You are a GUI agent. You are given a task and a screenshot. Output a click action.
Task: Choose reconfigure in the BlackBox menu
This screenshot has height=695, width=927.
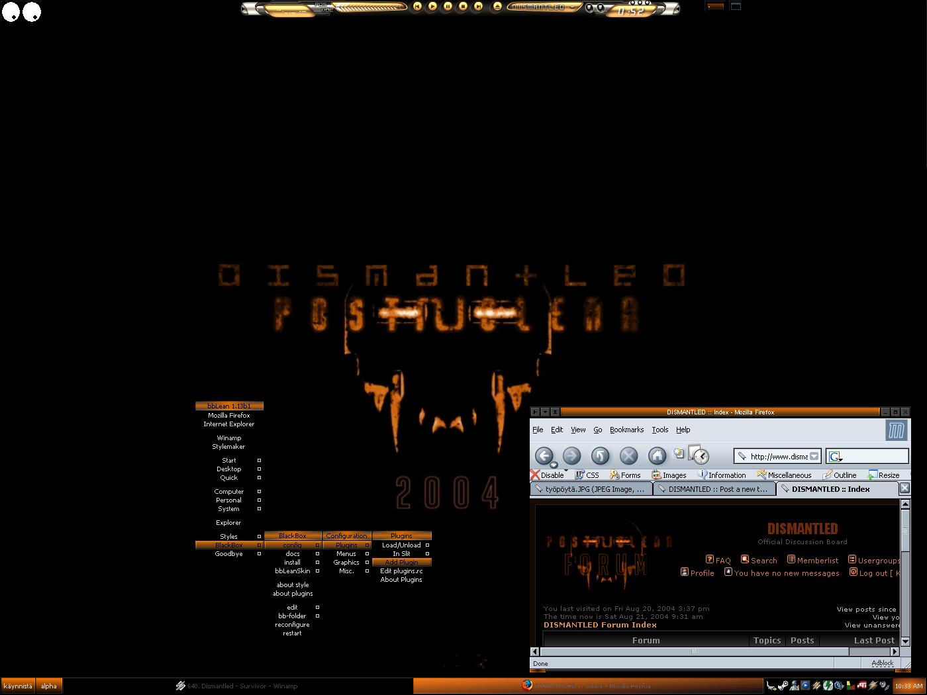(292, 625)
